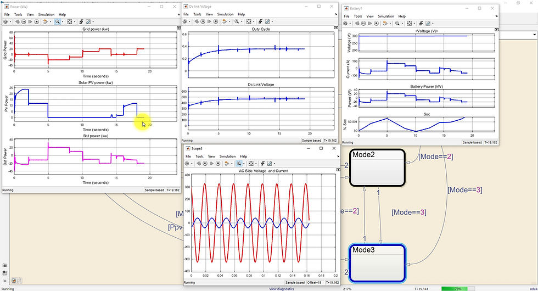Toggle zoom tool in Battery1 scope
538x291 pixels.
(397, 23)
